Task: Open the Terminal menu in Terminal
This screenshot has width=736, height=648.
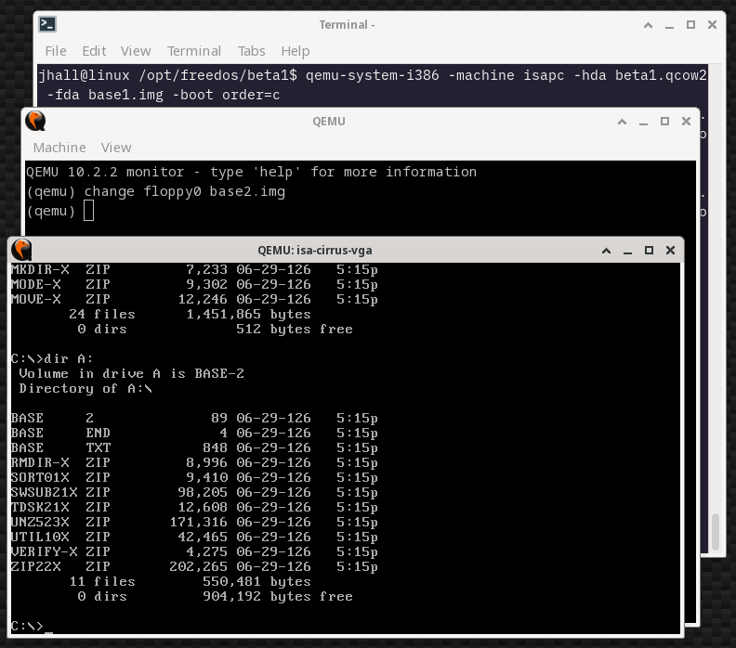Action: pyautogui.click(x=194, y=51)
